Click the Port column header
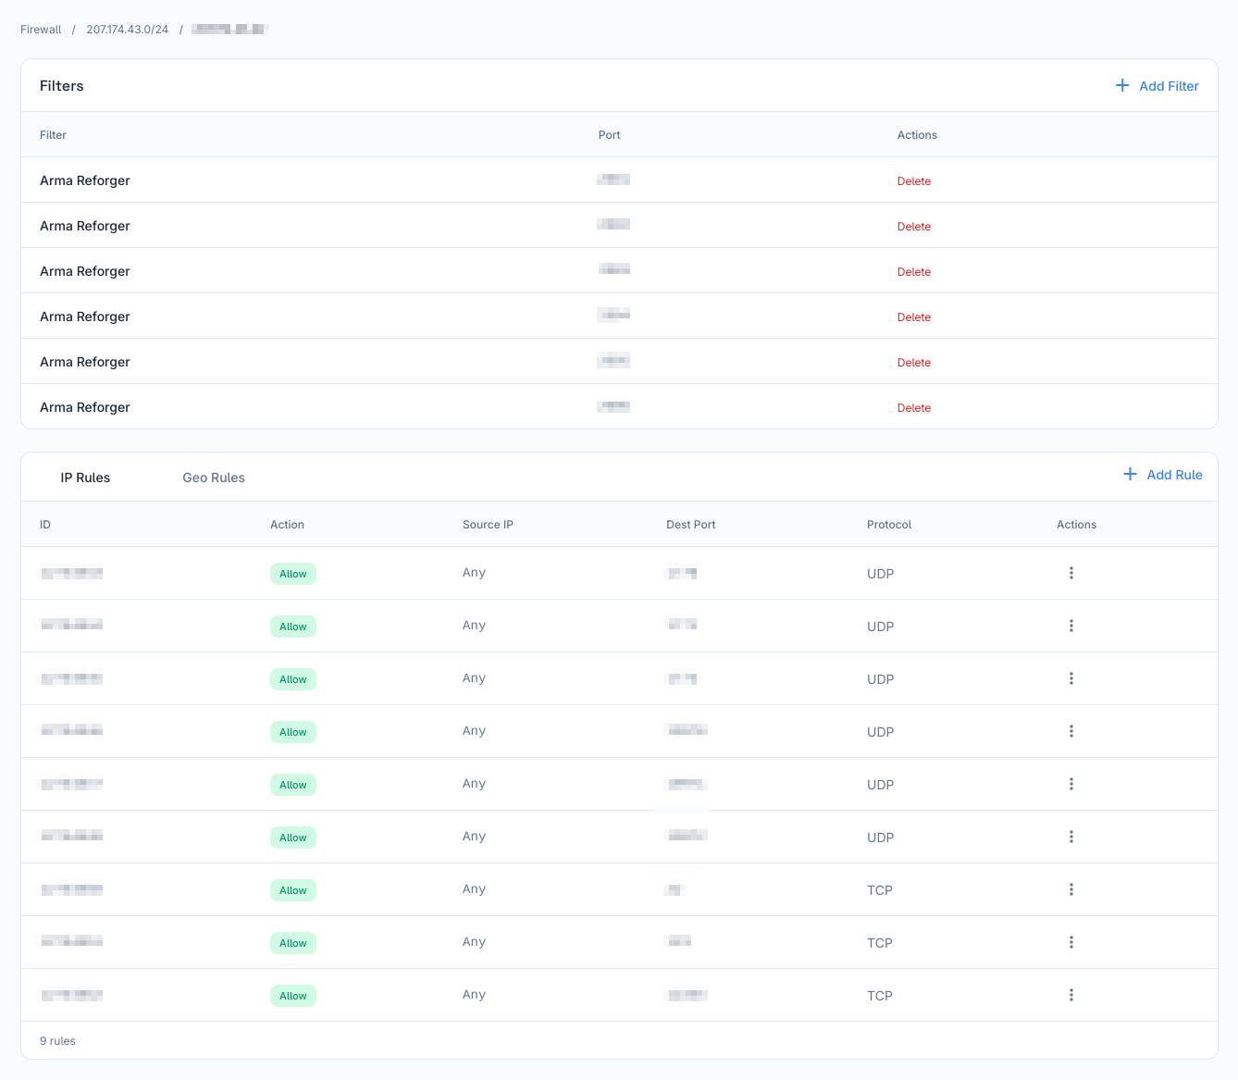This screenshot has height=1080, width=1238. (x=609, y=135)
